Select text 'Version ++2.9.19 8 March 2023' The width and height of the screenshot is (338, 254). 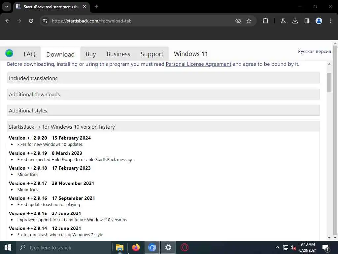click(46, 153)
